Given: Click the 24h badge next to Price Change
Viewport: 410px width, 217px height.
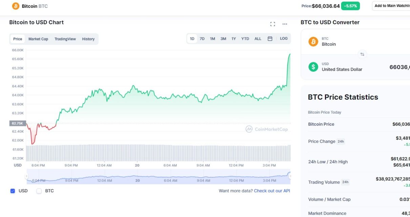Looking at the screenshot, I should coord(341,142).
